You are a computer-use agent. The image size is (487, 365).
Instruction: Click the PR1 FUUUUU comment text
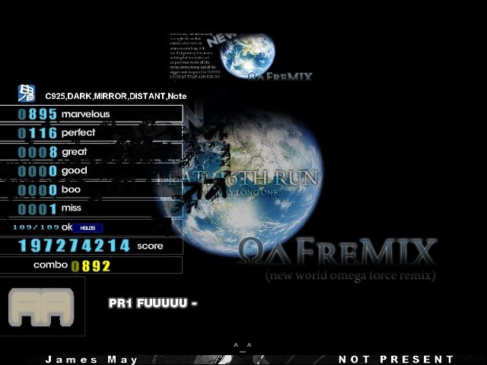pyautogui.click(x=153, y=303)
